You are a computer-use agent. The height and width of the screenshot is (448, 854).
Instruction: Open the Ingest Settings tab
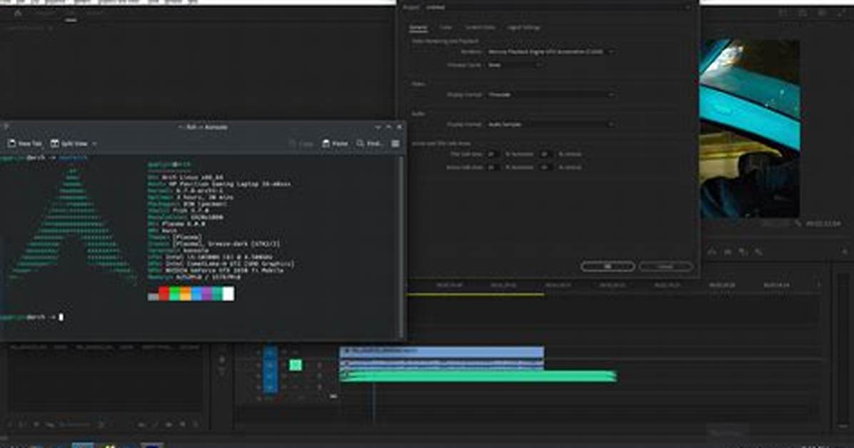pos(523,27)
